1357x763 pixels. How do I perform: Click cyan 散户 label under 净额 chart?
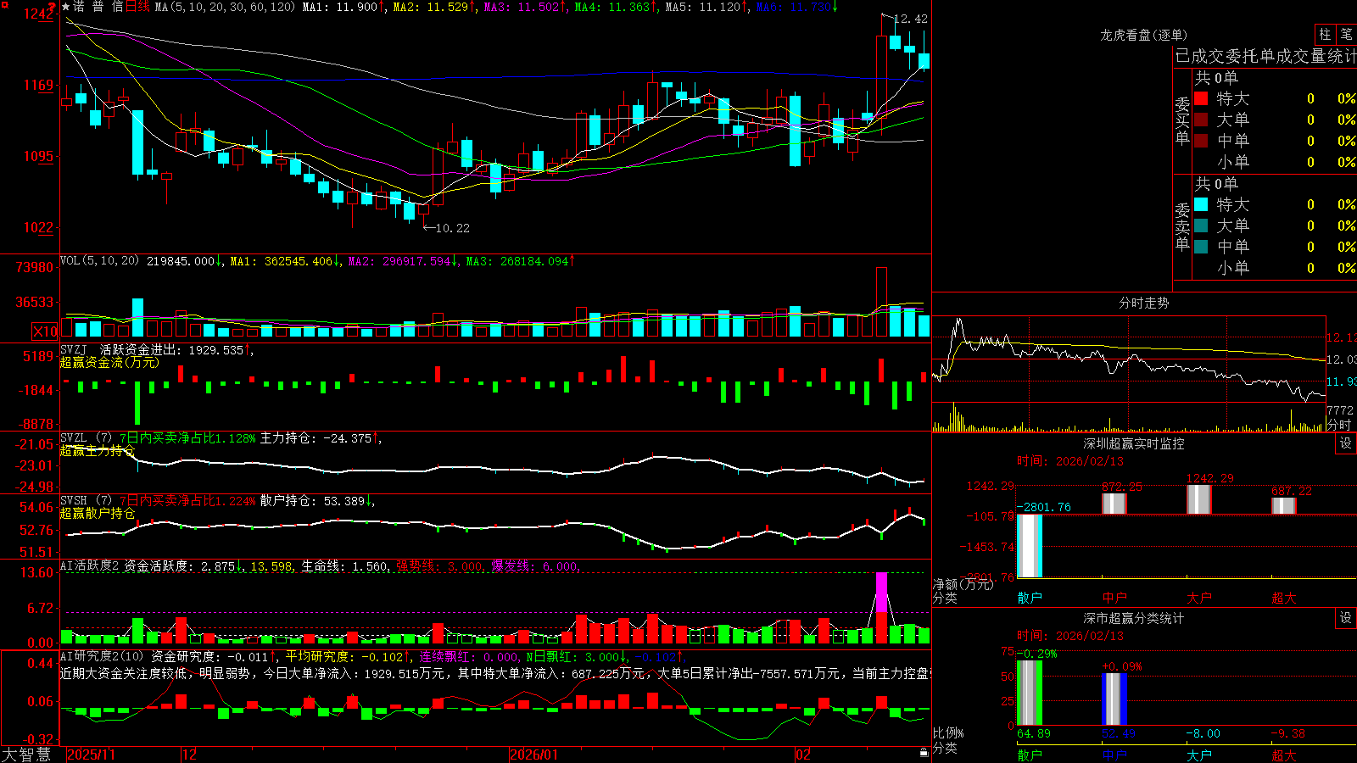1030,598
